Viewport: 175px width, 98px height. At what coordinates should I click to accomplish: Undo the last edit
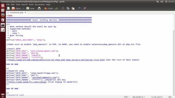49,8
